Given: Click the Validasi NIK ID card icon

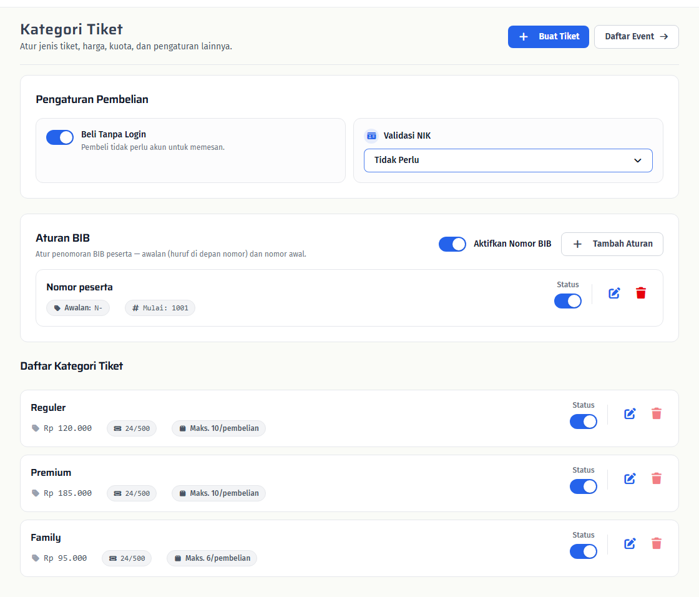Looking at the screenshot, I should 371,136.
